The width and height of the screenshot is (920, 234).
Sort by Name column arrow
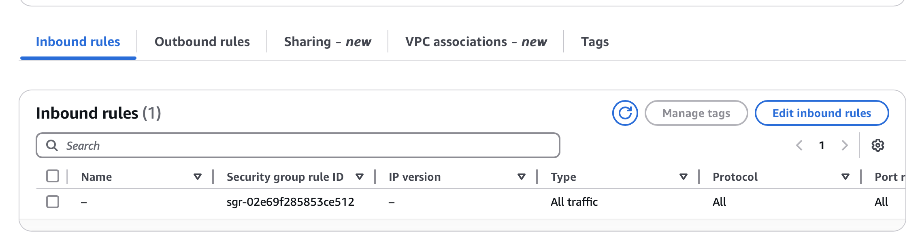pos(198,177)
